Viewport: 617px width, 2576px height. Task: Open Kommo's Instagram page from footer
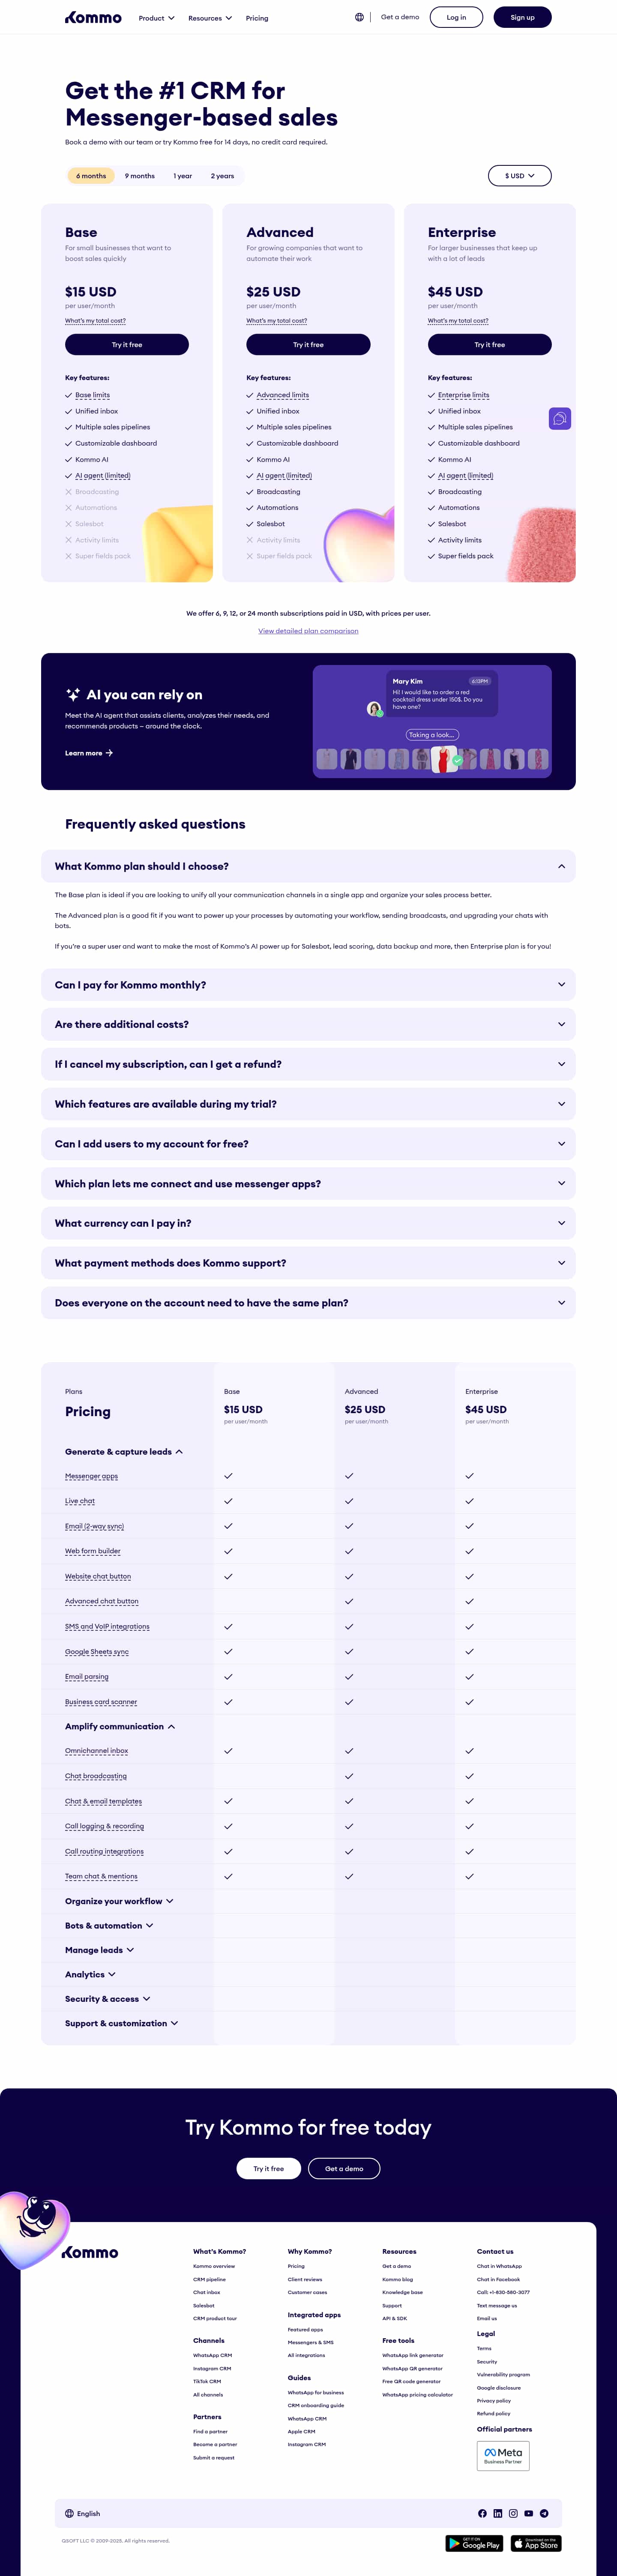point(513,2513)
